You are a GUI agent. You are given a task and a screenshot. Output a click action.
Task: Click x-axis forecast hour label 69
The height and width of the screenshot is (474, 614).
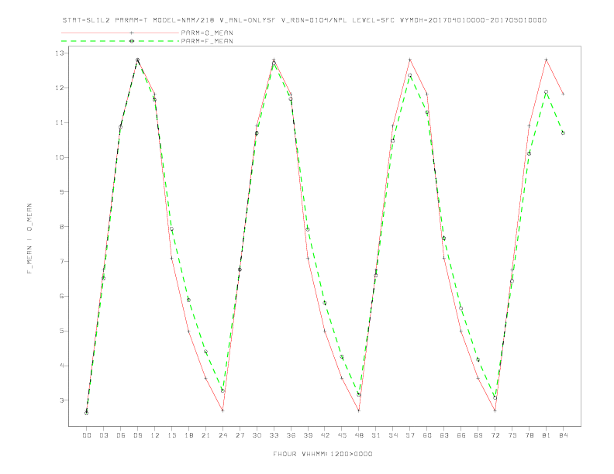pyautogui.click(x=478, y=435)
